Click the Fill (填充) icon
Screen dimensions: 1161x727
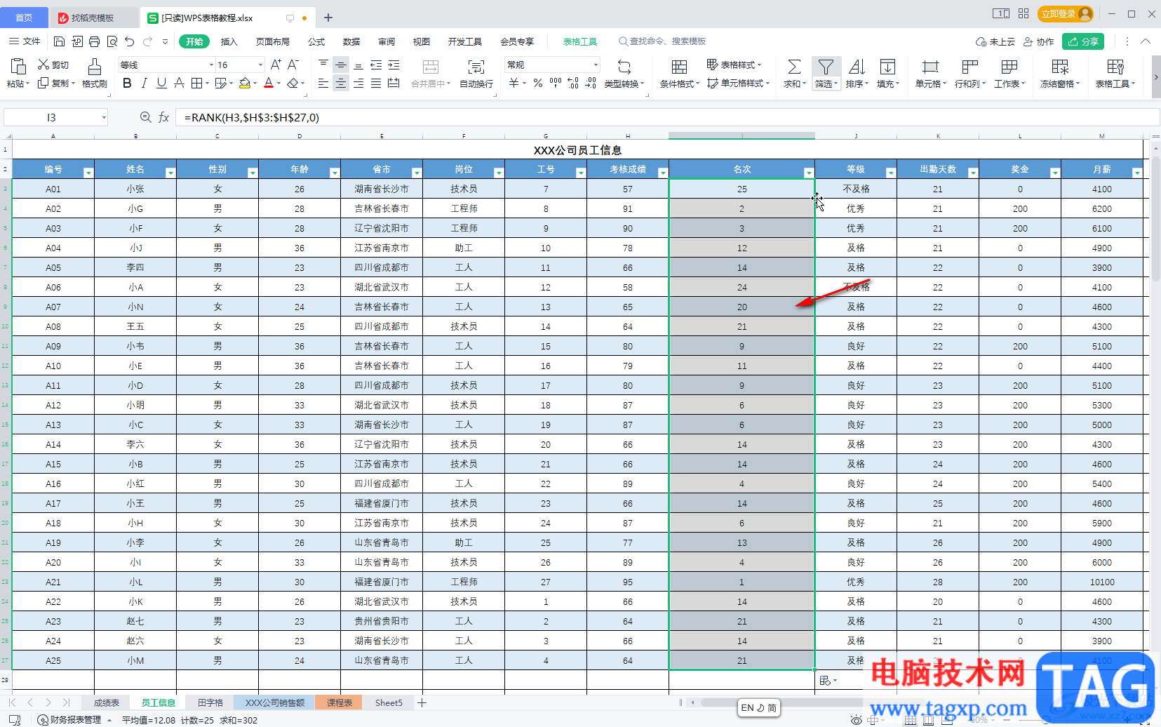[x=887, y=67]
